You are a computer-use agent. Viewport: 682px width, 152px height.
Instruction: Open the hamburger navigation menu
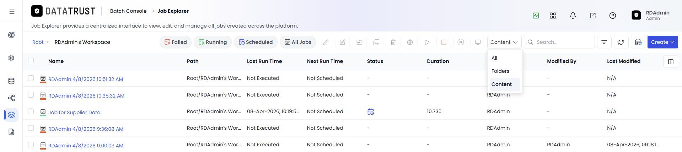[12, 12]
